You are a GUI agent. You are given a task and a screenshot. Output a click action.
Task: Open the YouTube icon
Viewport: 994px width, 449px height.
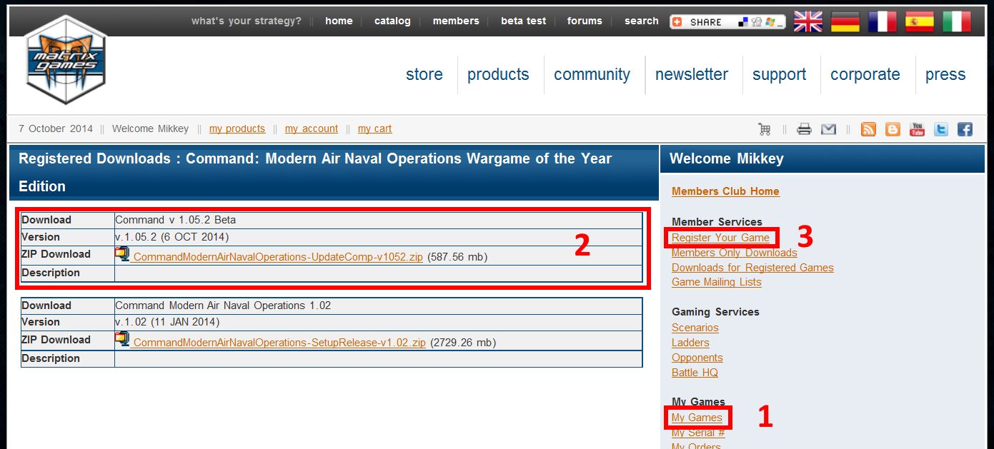coord(917,129)
